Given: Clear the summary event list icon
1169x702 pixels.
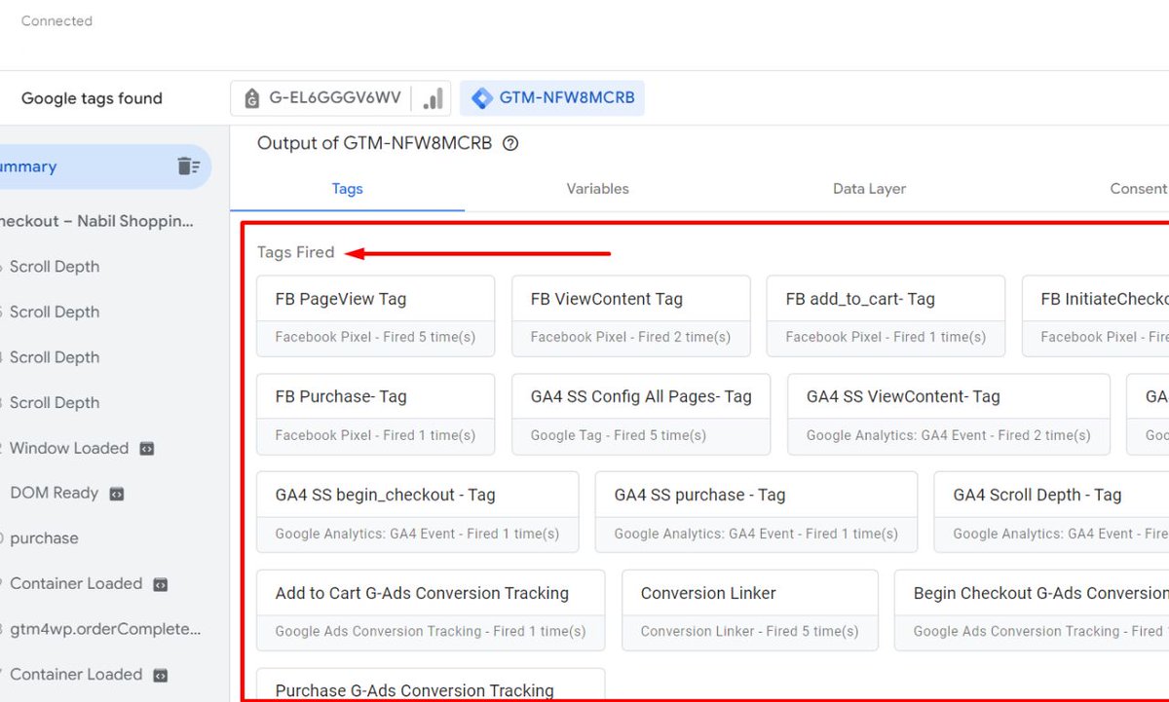Looking at the screenshot, I should 188,166.
